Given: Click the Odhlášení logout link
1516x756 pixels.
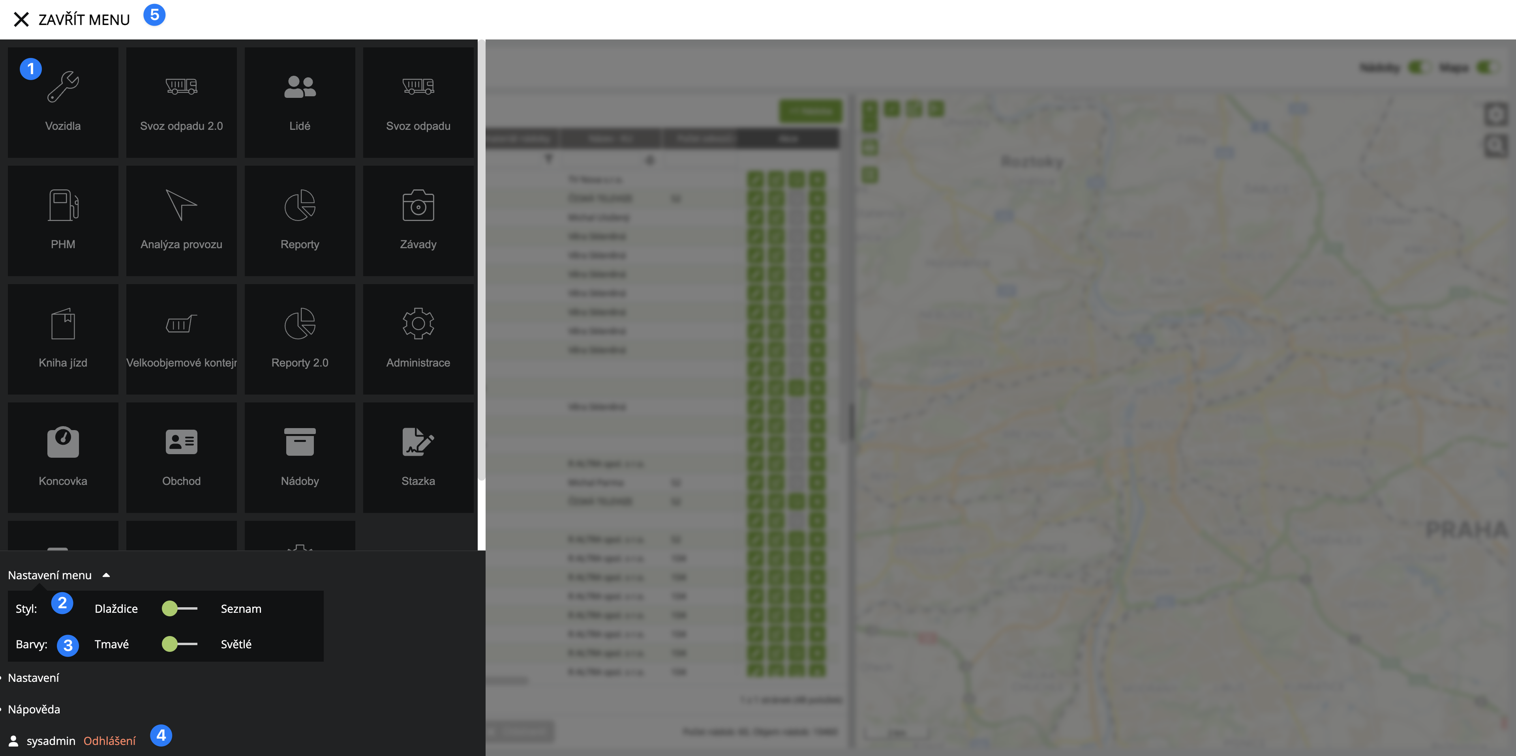Looking at the screenshot, I should point(109,741).
